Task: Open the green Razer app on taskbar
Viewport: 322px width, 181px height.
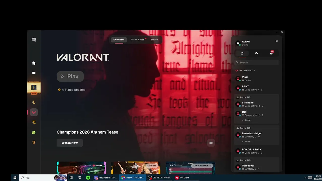Action: click(x=88, y=178)
